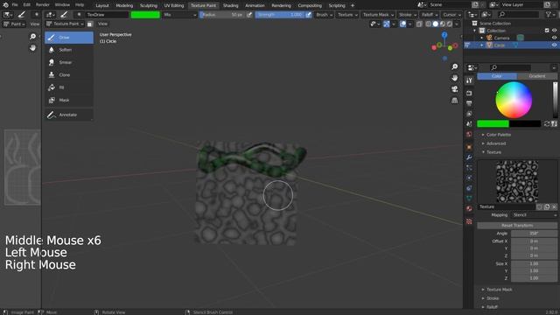Open the Texture Paint mode dropdown
Screen dimensions: 560x315
click(65, 24)
